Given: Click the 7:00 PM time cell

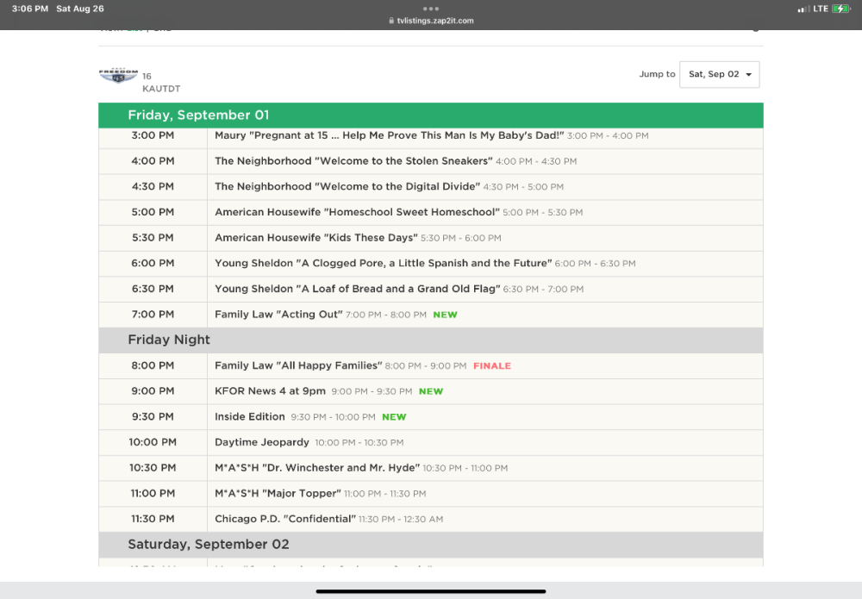Looking at the screenshot, I should click(153, 315).
